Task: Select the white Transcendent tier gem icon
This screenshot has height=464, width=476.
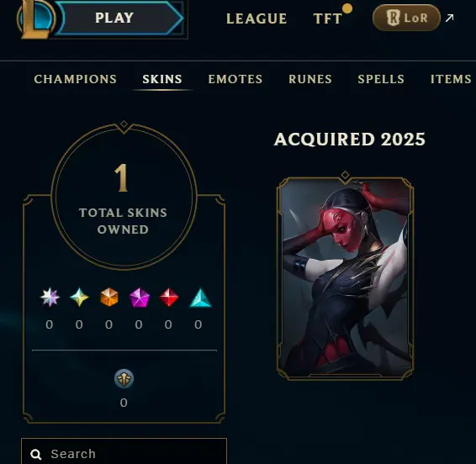Action: tap(50, 297)
